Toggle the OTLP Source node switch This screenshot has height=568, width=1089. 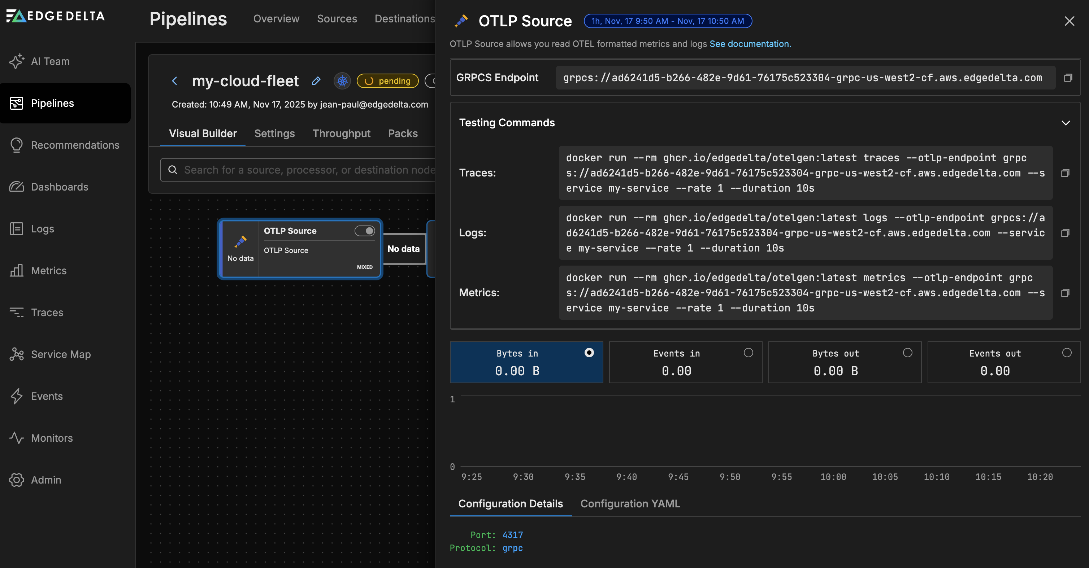pos(364,231)
